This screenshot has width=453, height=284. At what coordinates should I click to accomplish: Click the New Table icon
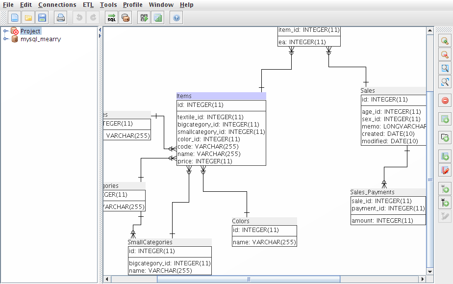[445, 119]
